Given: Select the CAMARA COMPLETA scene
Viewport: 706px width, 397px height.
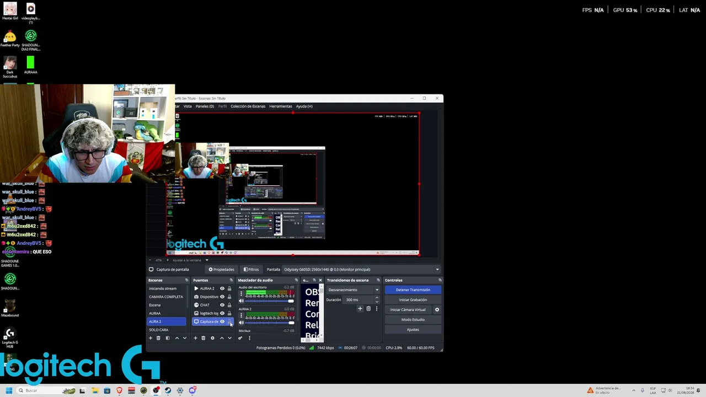Looking at the screenshot, I should coord(167,297).
